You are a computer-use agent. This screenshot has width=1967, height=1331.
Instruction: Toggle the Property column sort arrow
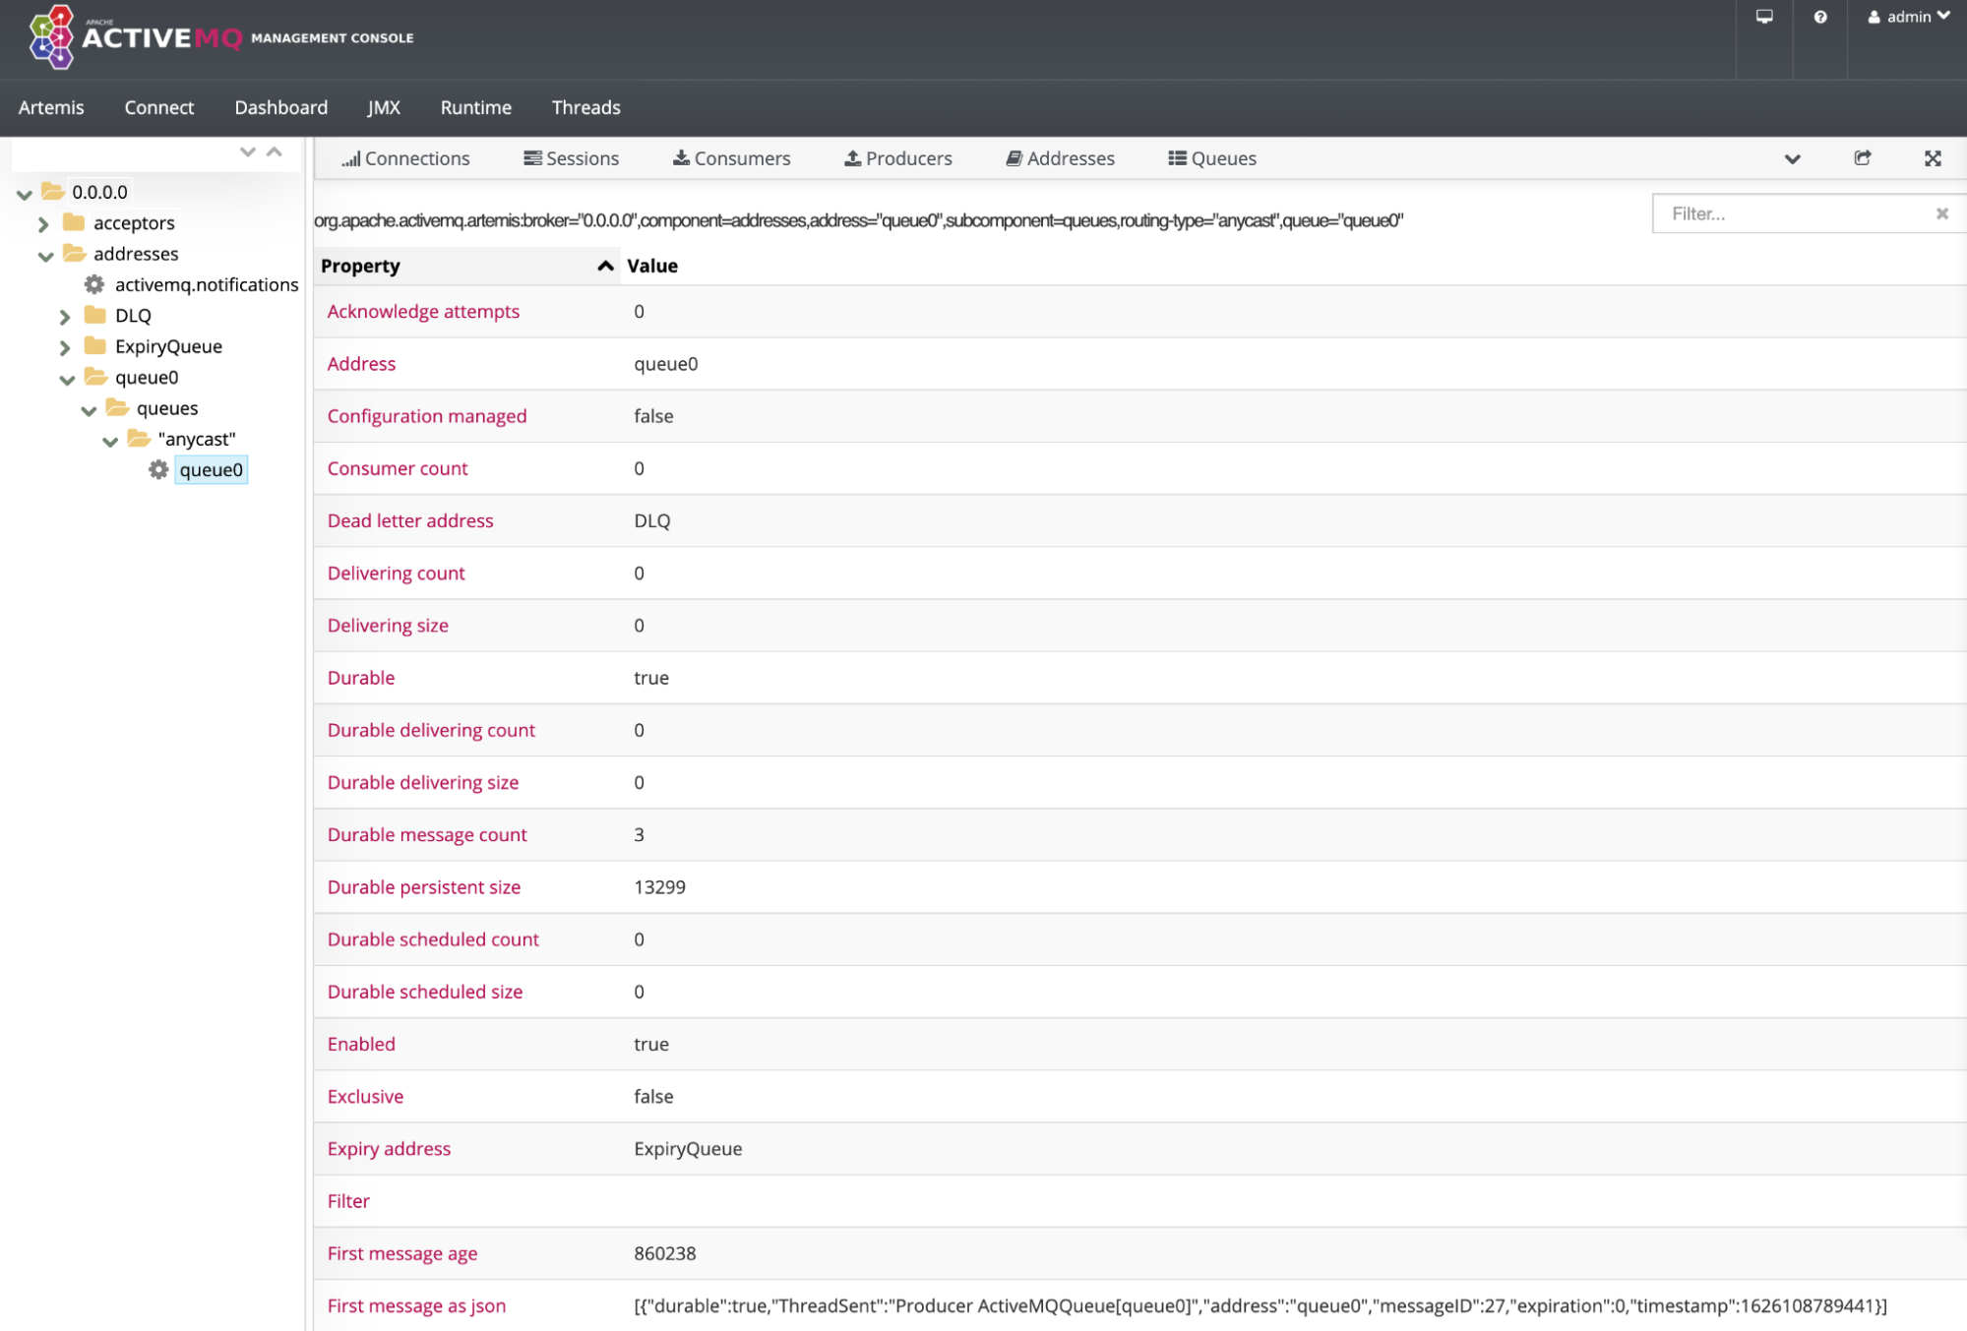605,266
